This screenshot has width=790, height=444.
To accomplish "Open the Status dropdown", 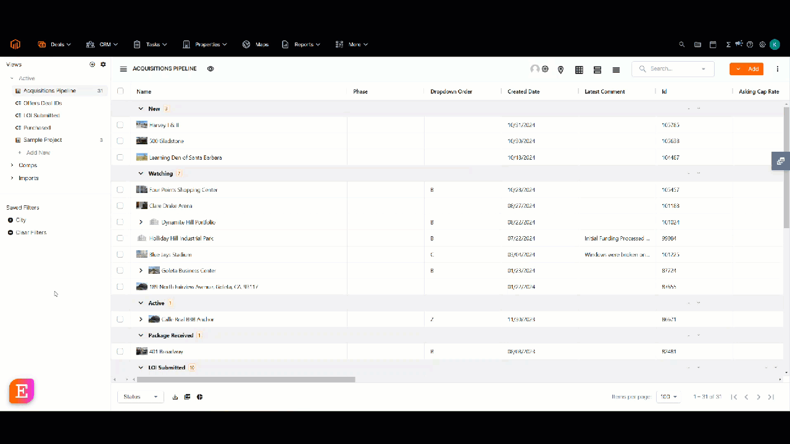I will (x=141, y=397).
